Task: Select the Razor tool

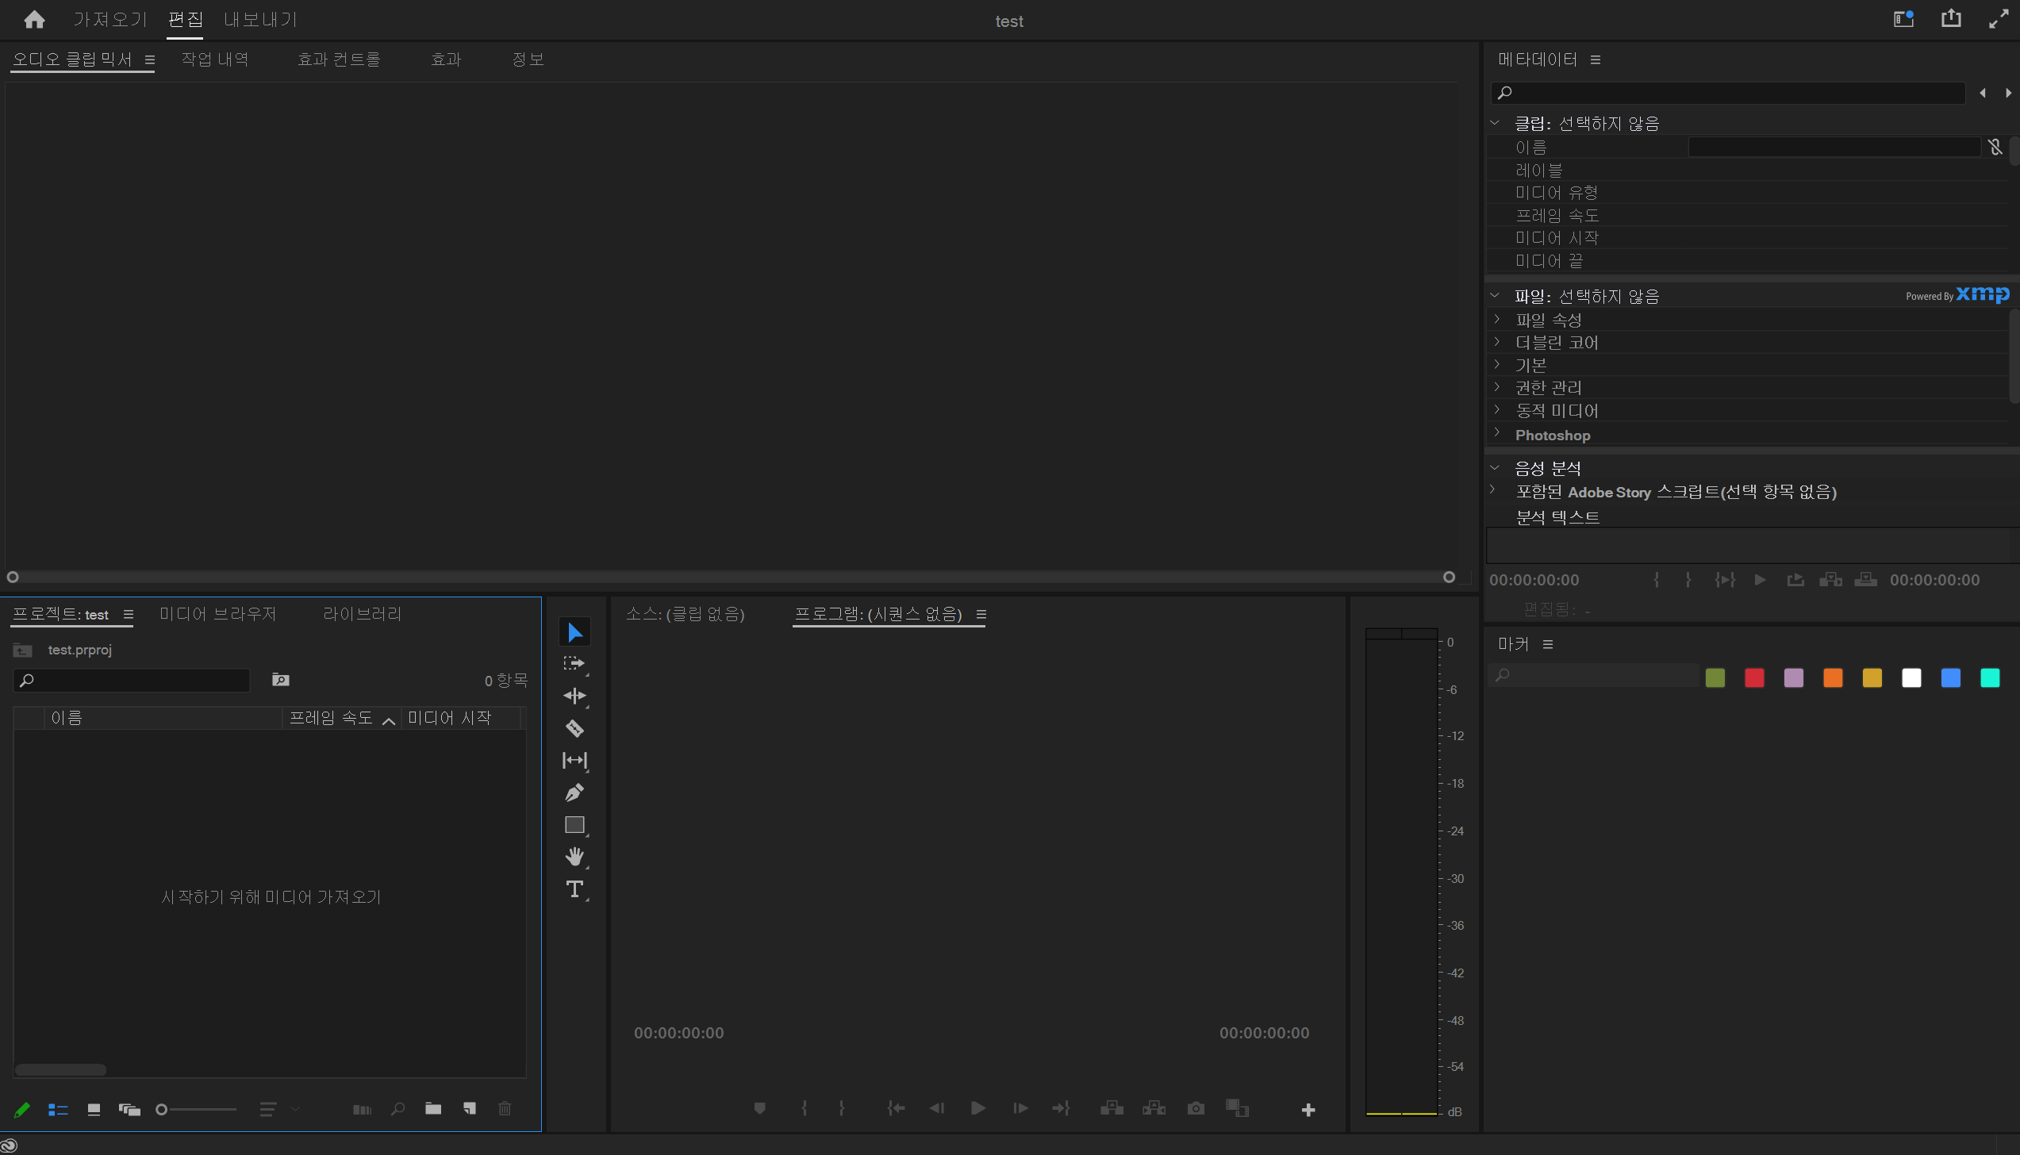Action: coord(574,728)
